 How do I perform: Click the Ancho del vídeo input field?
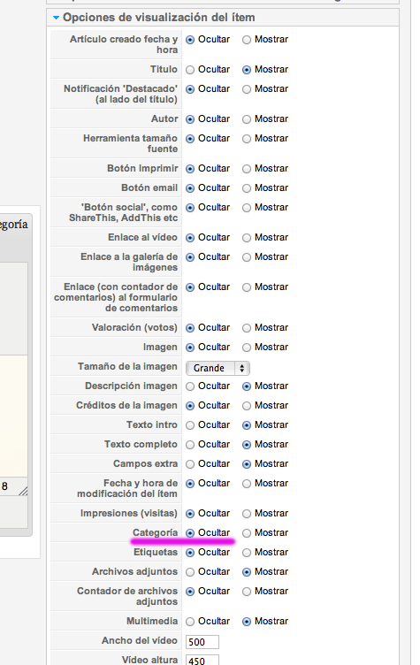coord(202,642)
